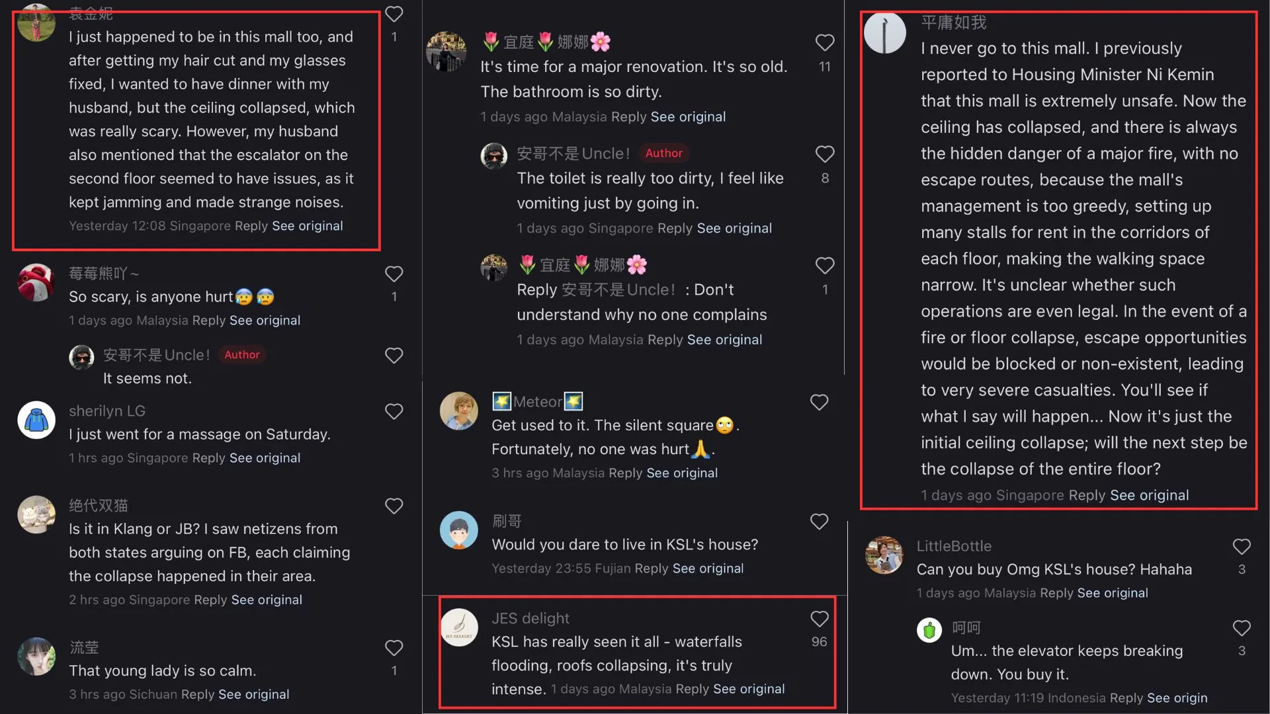Like LittleBottle's comment about buying KSL's house

pos(1241,547)
